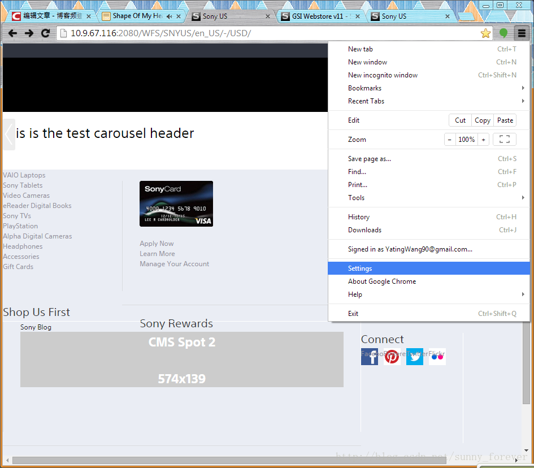This screenshot has height=468, width=534.
Task: Click Manage Your Account link
Action: tap(175, 264)
